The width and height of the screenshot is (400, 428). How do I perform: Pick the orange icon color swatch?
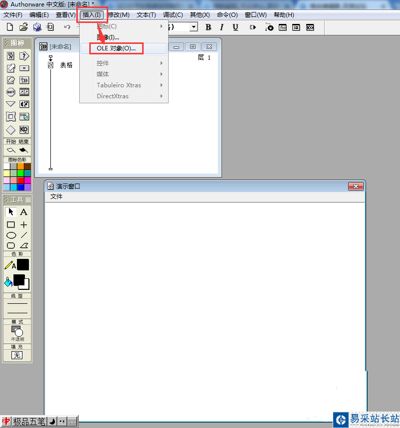(21, 167)
